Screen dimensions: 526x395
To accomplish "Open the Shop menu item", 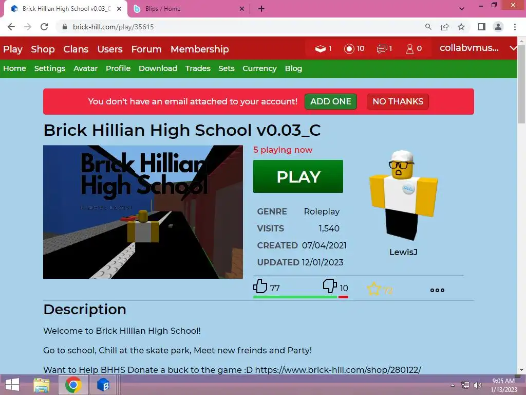I will pyautogui.click(x=43, y=49).
